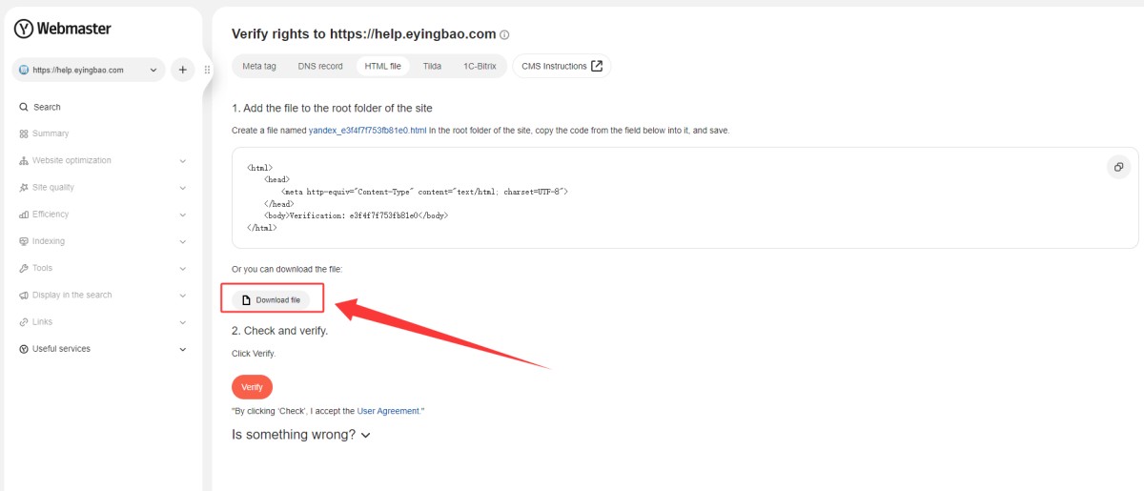Click the Links chain icon
This screenshot has width=1144, height=491.
(24, 322)
